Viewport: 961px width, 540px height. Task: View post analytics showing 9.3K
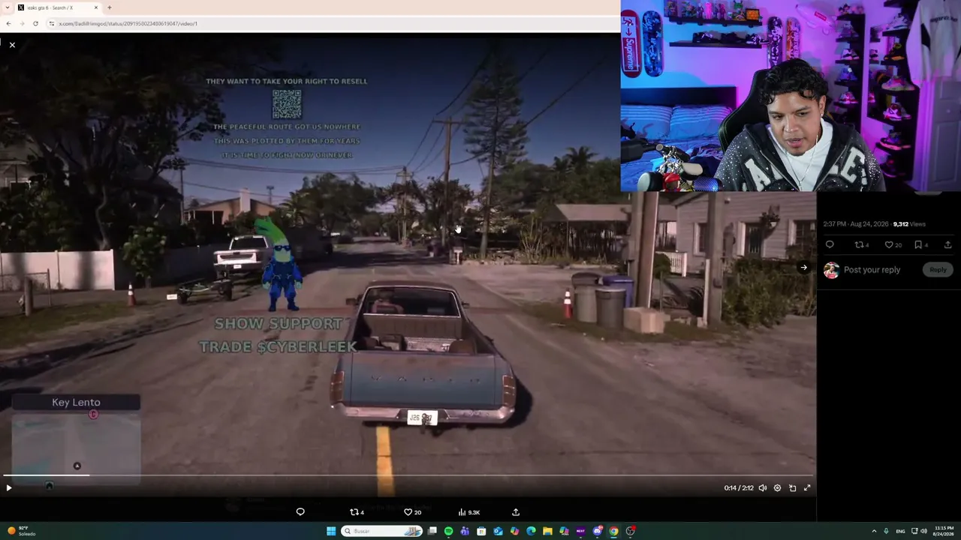(x=468, y=512)
